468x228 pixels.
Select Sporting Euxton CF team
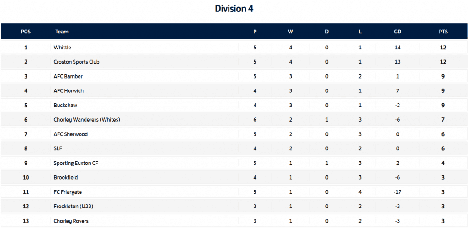tap(77, 163)
